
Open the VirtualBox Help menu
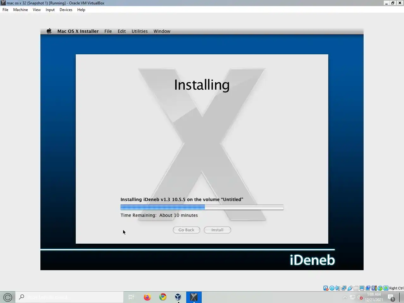coord(81,10)
